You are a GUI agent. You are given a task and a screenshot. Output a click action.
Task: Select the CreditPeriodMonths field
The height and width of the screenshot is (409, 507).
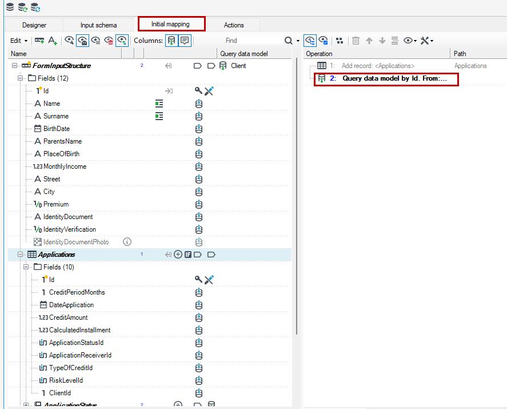[77, 292]
